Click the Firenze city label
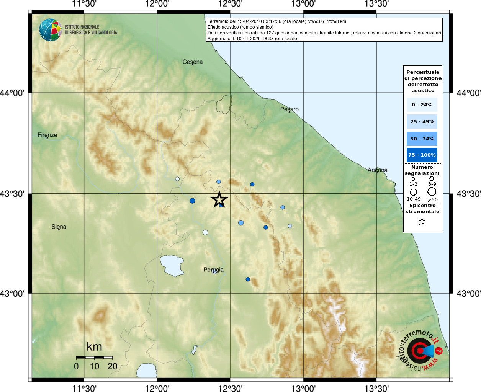This screenshot has height=392, width=481. (x=47, y=135)
